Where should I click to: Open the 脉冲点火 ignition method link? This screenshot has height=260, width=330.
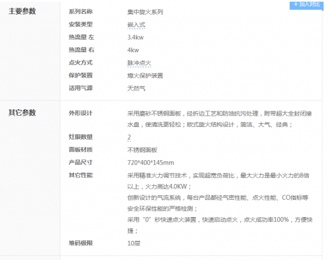139,63
